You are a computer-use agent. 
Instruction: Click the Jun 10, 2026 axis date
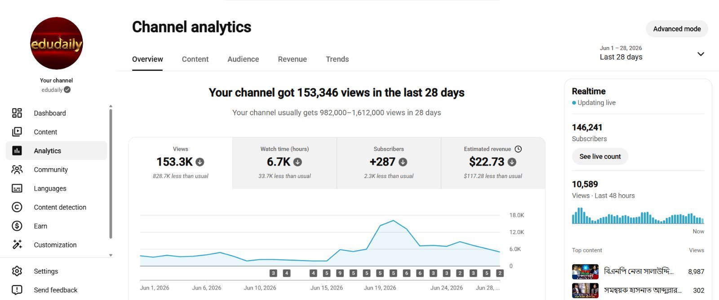pos(260,288)
